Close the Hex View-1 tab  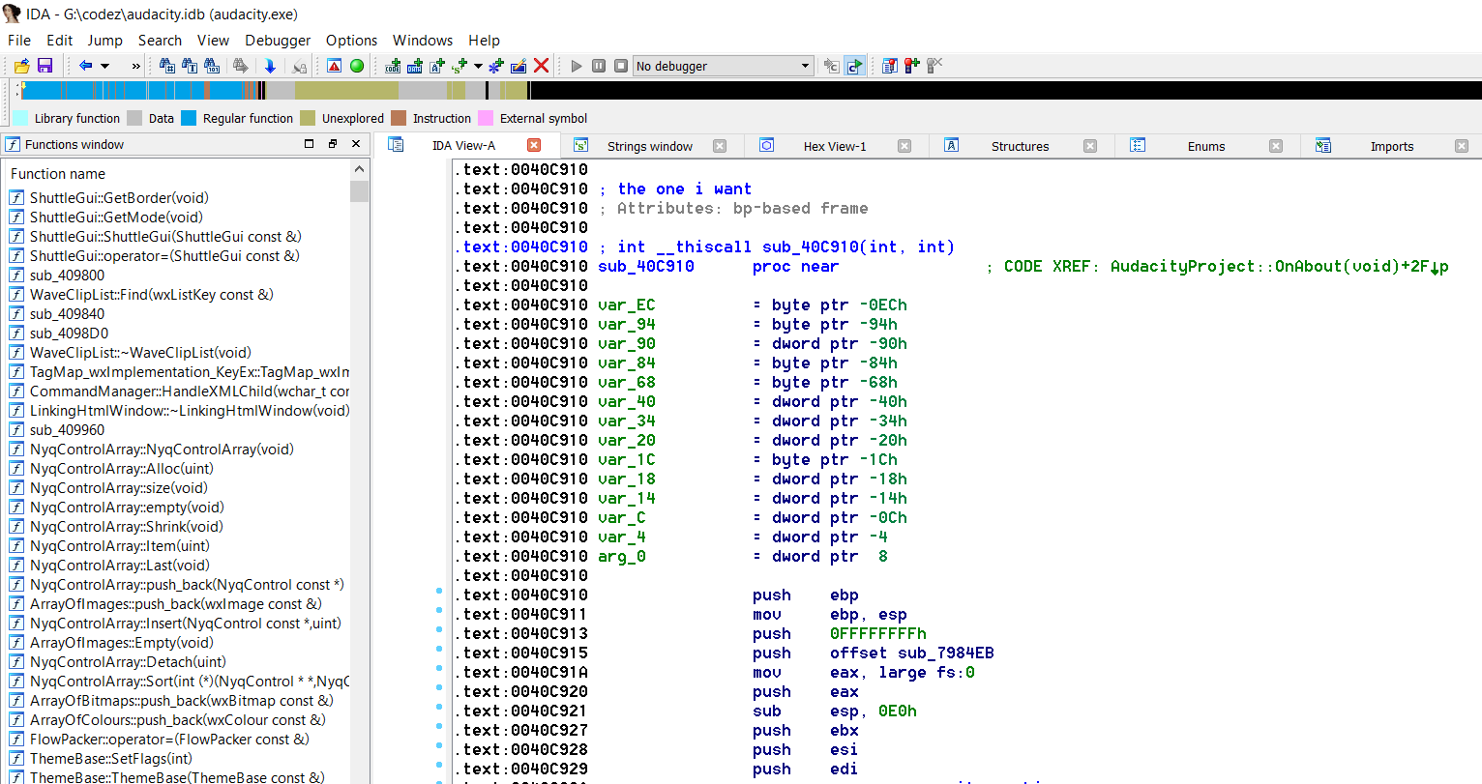[904, 146]
